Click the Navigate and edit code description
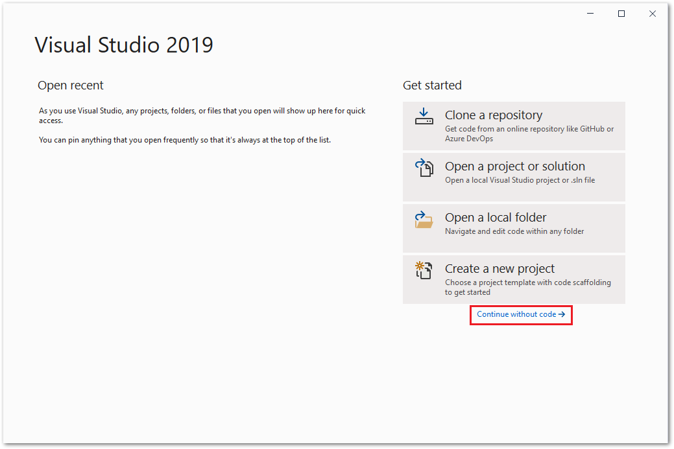Screen dimensions: 674x449 click(514, 231)
